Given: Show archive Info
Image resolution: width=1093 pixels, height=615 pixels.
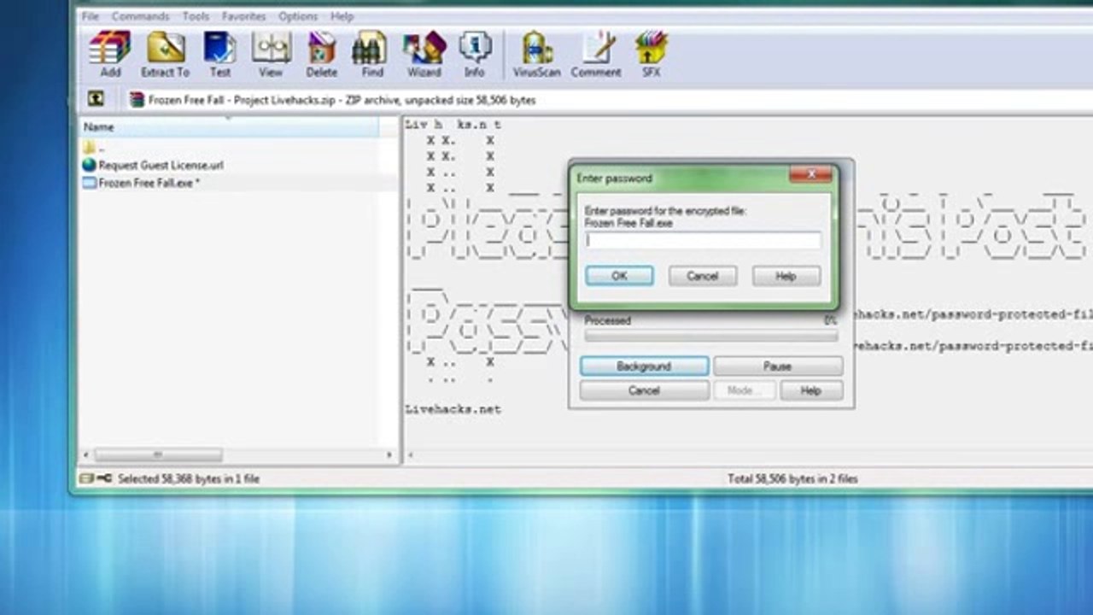Looking at the screenshot, I should [475, 54].
